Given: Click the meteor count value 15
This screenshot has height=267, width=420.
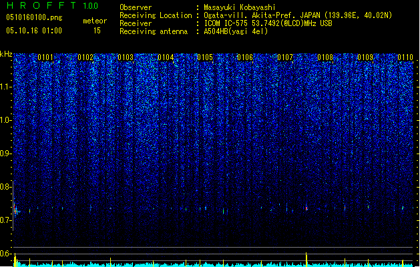Looking at the screenshot, I should coord(97,31).
